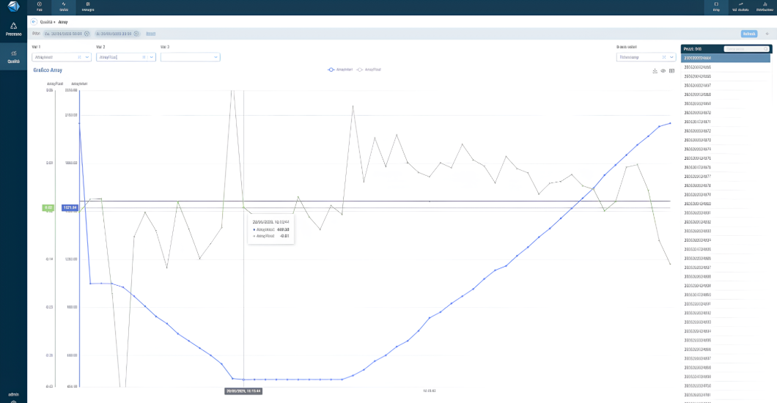Open the data table view icon above the chart
The height and width of the screenshot is (403, 777).
671,71
